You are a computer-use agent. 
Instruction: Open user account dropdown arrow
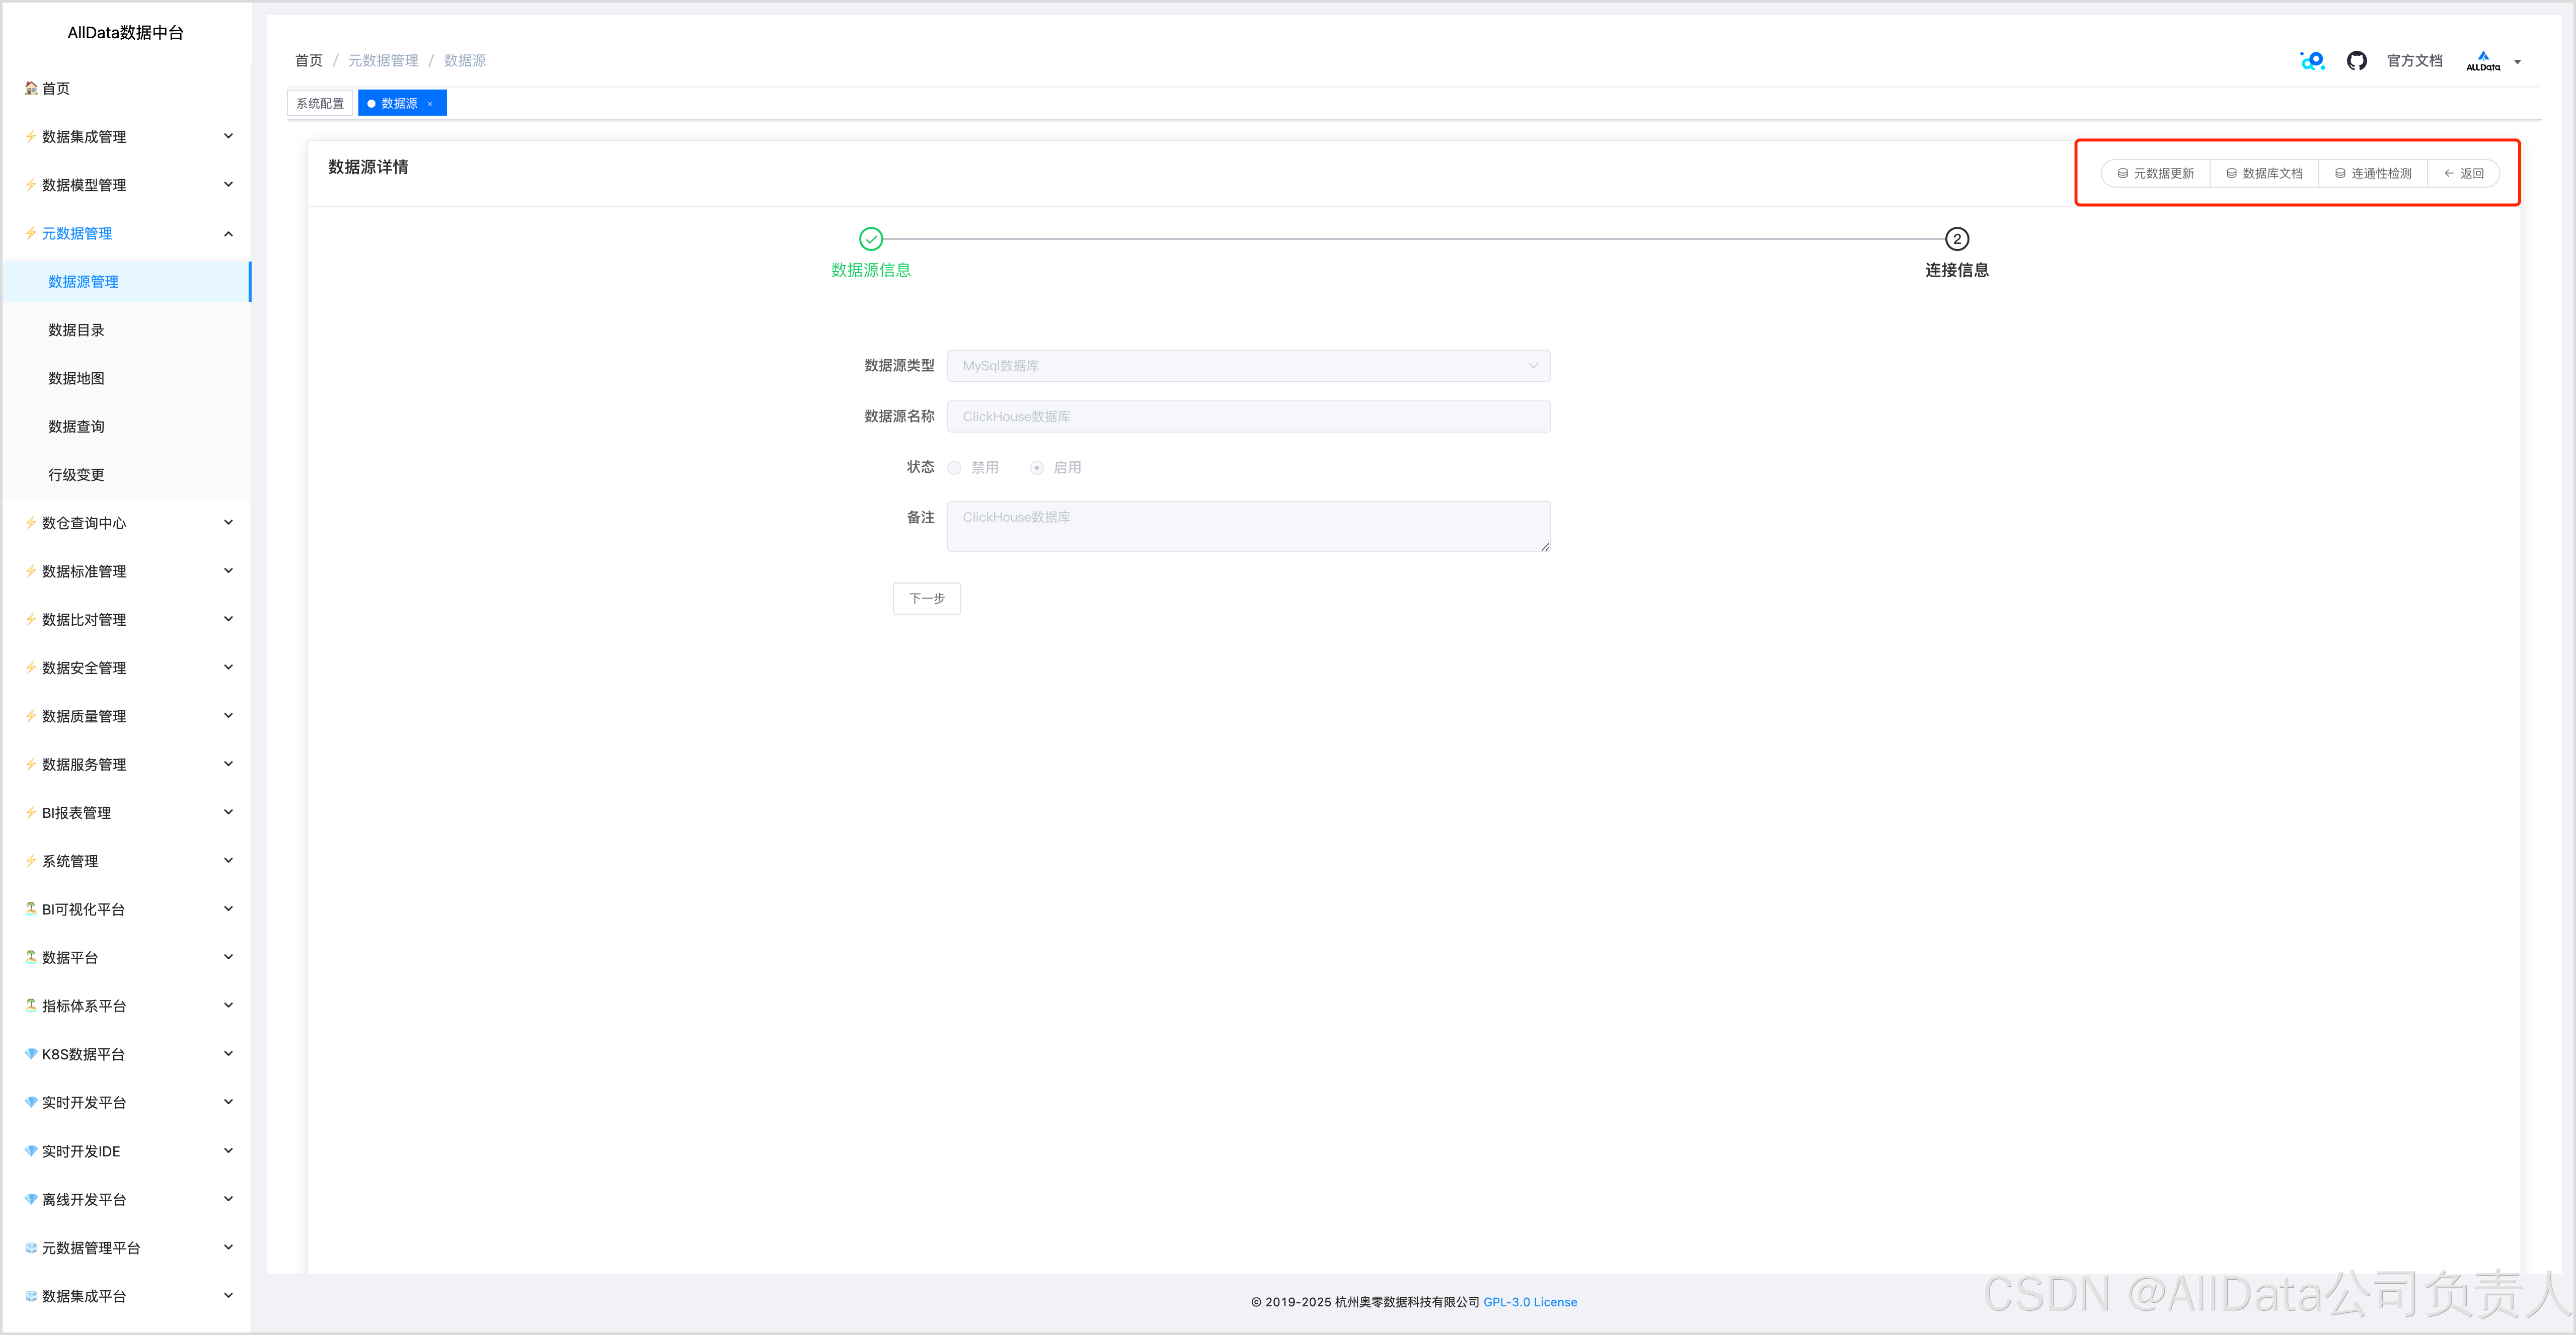2517,62
